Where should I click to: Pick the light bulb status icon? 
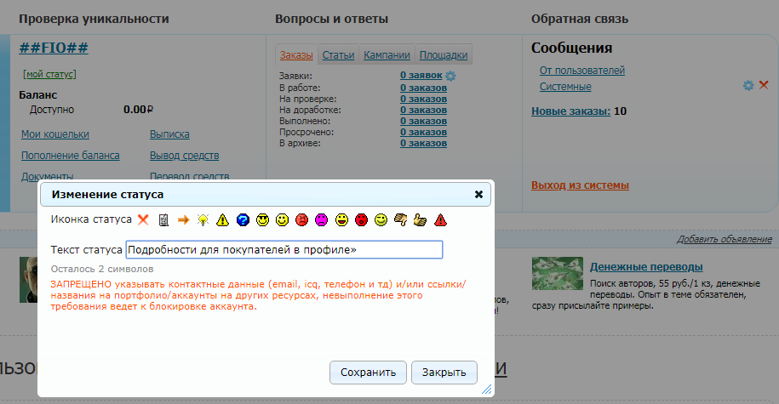coord(203,219)
